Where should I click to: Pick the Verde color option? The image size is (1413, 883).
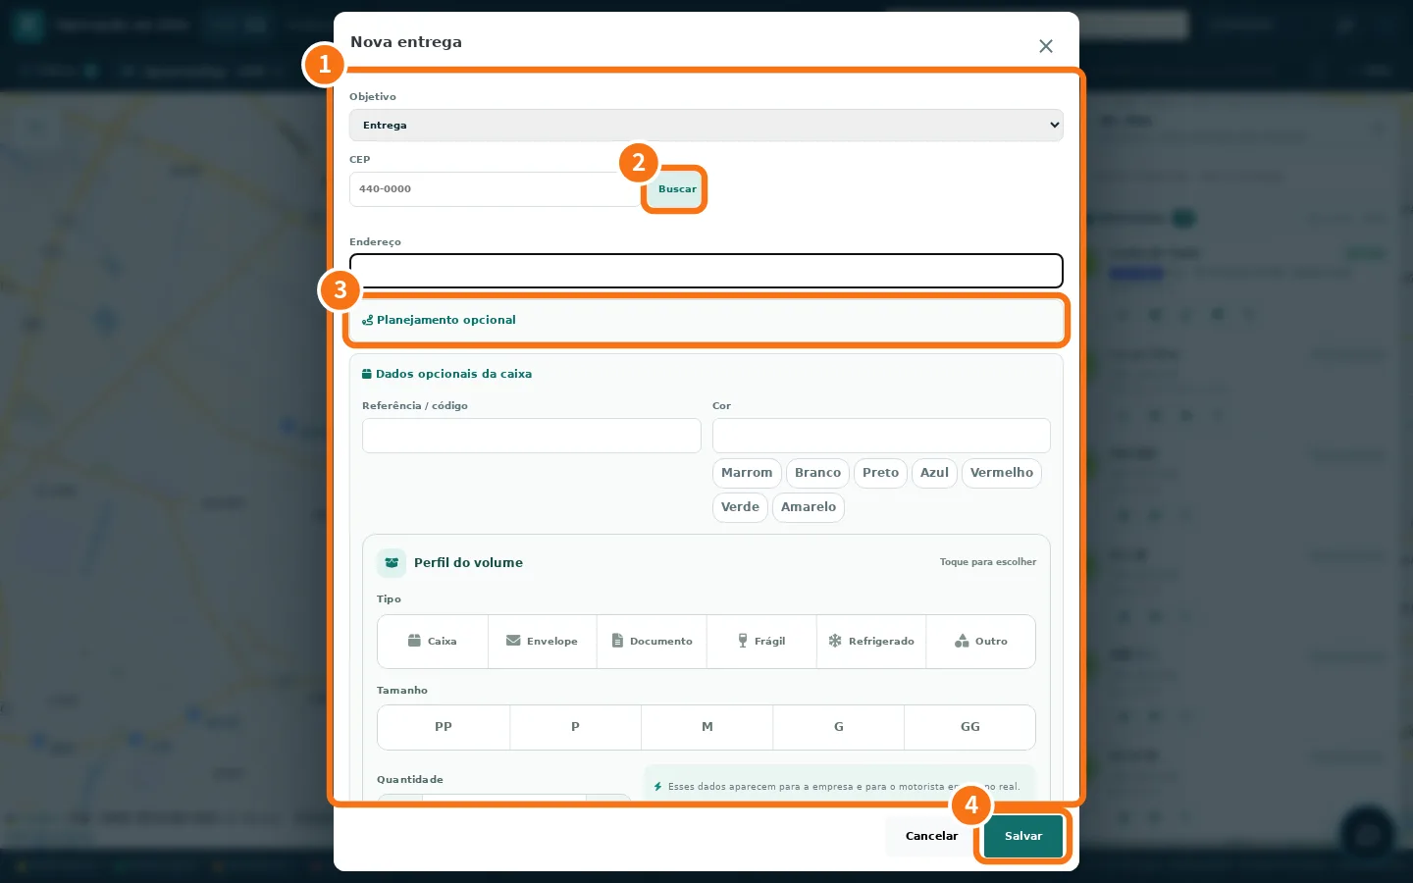coord(740,507)
